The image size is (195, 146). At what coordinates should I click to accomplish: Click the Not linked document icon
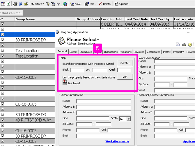(65, 83)
